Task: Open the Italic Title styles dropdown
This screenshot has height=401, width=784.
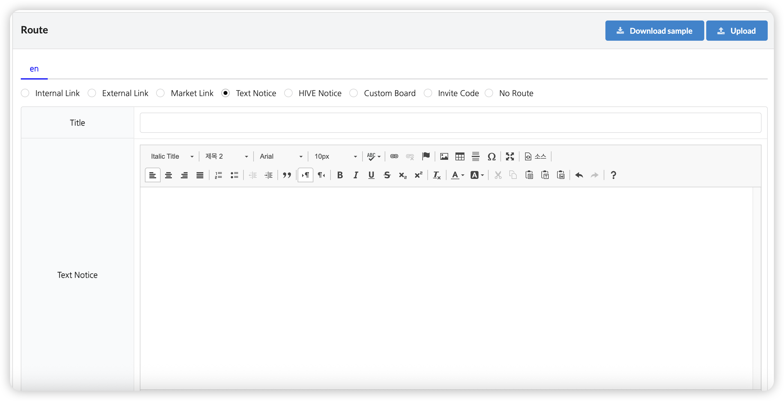Action: click(x=172, y=156)
